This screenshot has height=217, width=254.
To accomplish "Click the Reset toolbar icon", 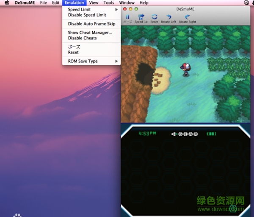I will pos(154,17).
